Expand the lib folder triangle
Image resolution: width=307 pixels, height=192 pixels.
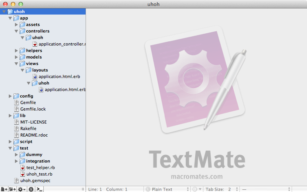tap(10, 116)
